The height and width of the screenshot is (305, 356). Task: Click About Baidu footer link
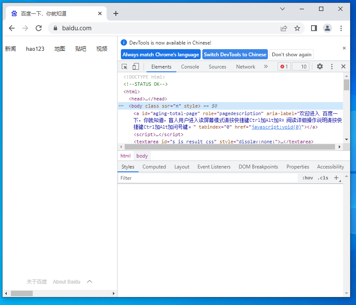(x=66, y=282)
